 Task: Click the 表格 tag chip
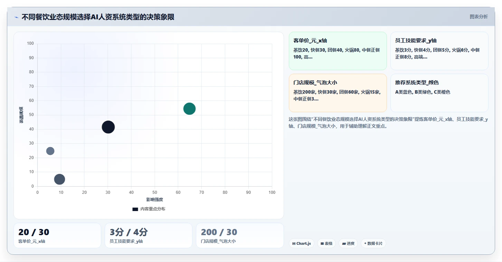pyautogui.click(x=326, y=243)
